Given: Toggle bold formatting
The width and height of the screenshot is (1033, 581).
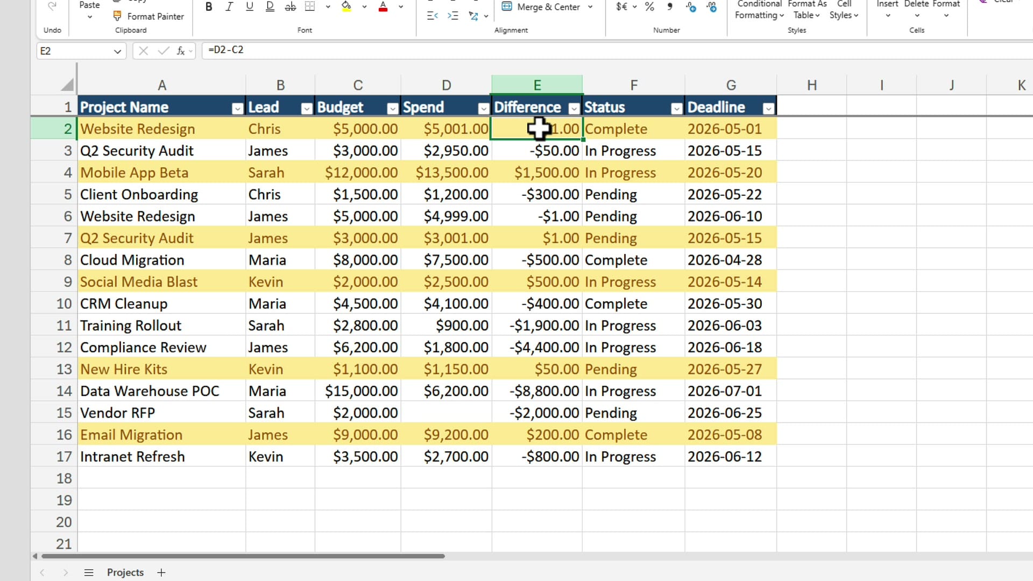Looking at the screenshot, I should point(209,7).
